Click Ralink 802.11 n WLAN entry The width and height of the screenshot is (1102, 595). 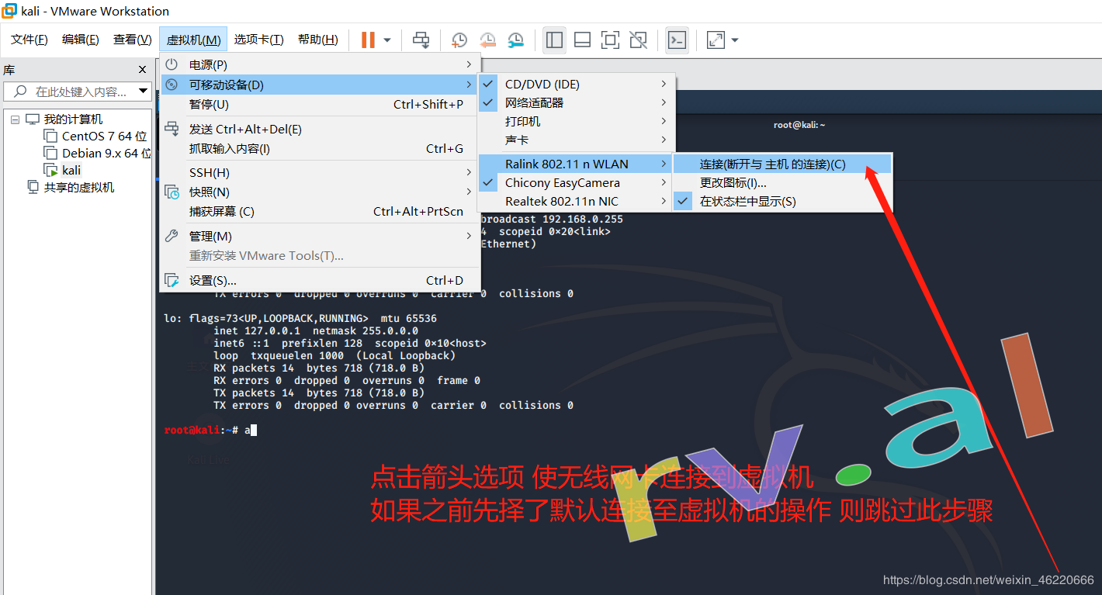click(577, 164)
